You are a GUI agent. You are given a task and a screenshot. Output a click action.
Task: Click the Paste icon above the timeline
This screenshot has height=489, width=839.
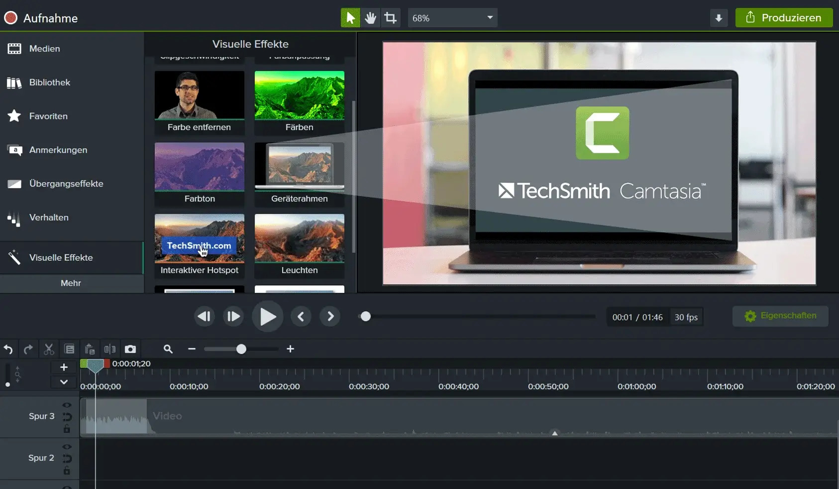pyautogui.click(x=90, y=349)
